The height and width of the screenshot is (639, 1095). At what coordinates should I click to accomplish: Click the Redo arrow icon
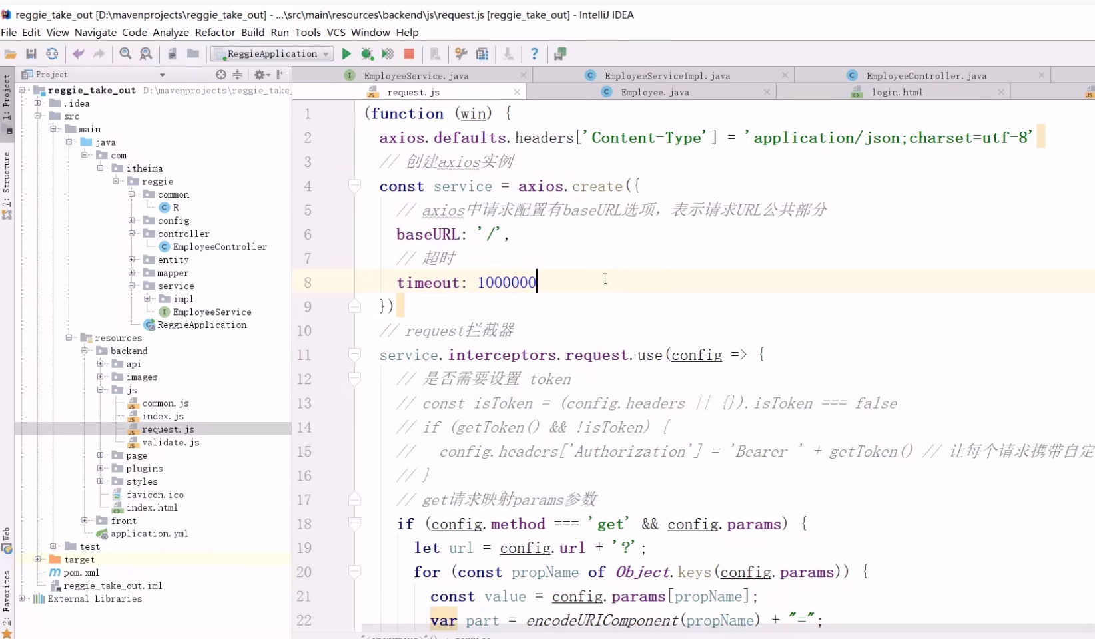tap(99, 54)
